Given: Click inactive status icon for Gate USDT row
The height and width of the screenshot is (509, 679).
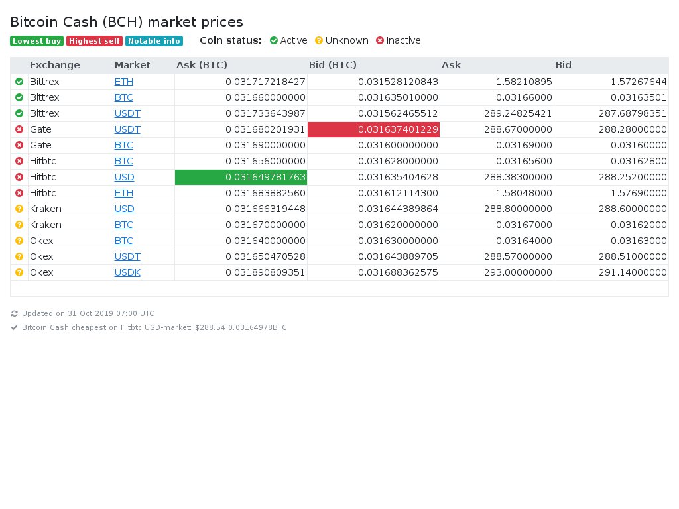Looking at the screenshot, I should tap(19, 129).
